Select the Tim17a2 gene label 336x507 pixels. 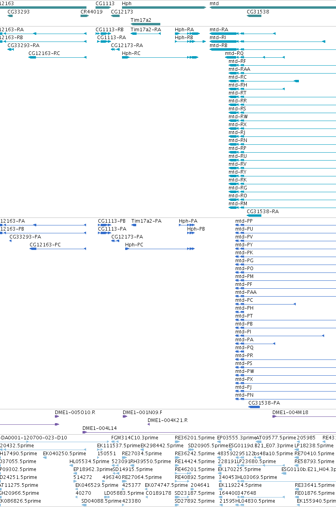click(141, 20)
